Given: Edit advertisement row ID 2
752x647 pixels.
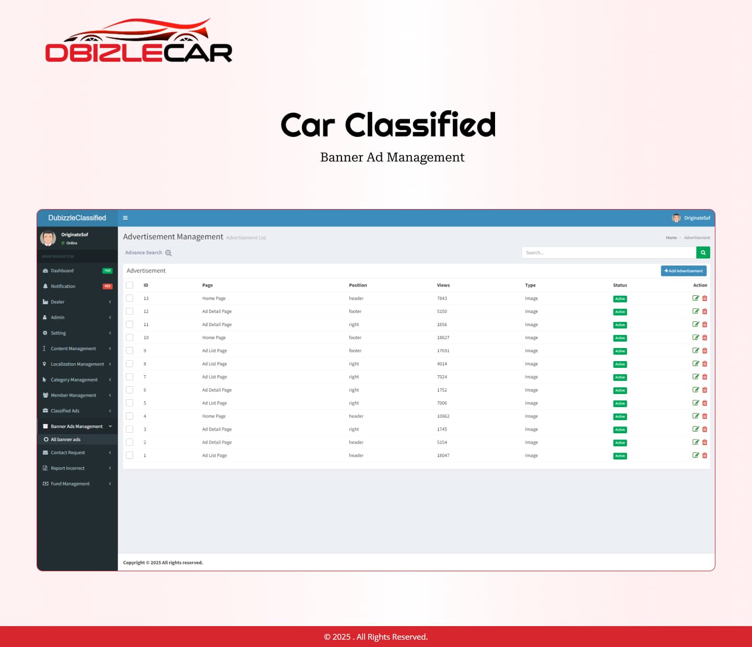Looking at the screenshot, I should coord(696,442).
